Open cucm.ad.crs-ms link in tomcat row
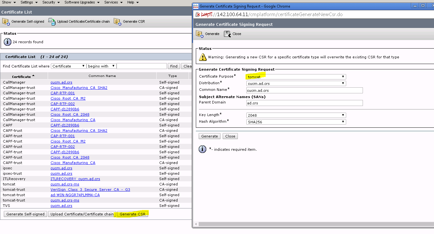Screen dimensions: 434x234 (65, 184)
